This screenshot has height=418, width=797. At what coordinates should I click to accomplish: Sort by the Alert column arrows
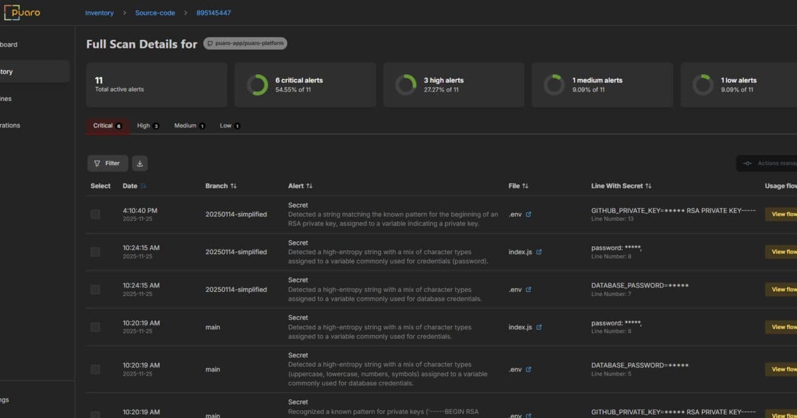310,186
